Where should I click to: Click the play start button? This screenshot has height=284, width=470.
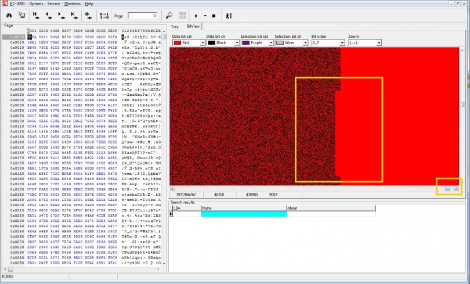point(196,16)
